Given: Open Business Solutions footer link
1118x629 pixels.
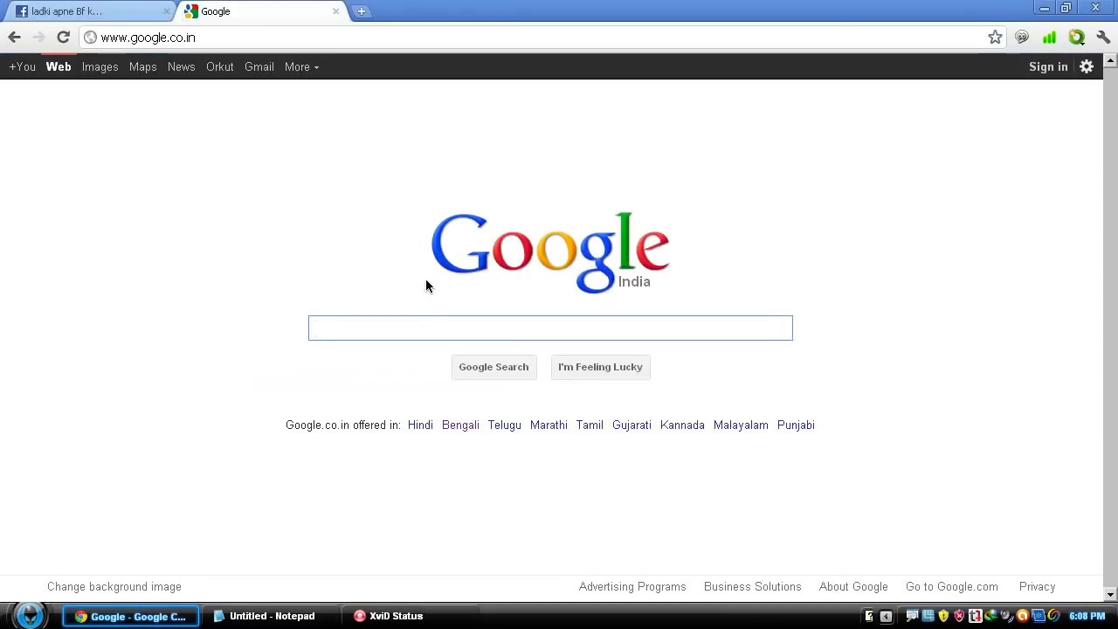Looking at the screenshot, I should (753, 587).
